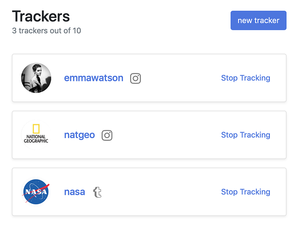Open the natgeo tracker link

pyautogui.click(x=79, y=135)
